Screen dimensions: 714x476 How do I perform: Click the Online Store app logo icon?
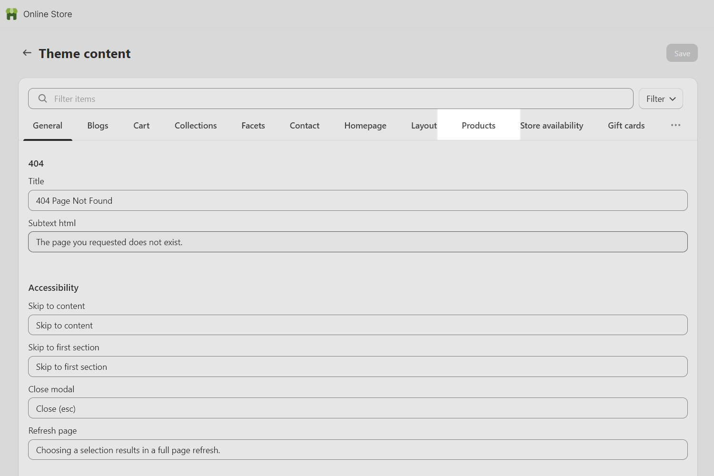tap(11, 14)
